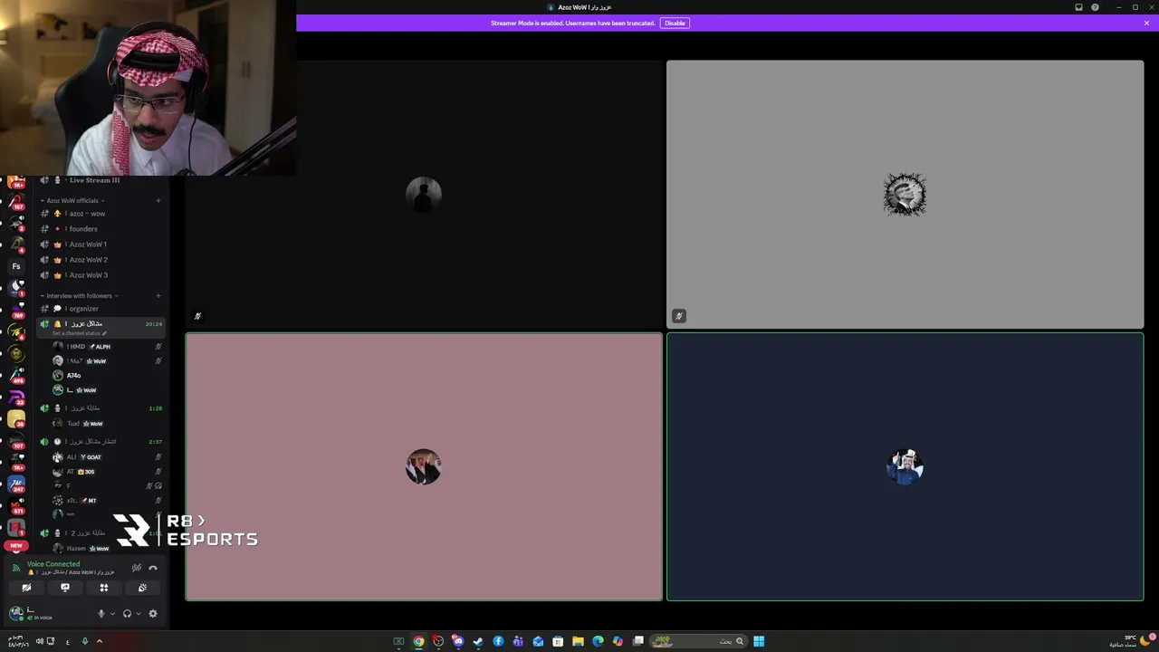
Task: Disconnect from the voice channel
Action: pyautogui.click(x=153, y=568)
